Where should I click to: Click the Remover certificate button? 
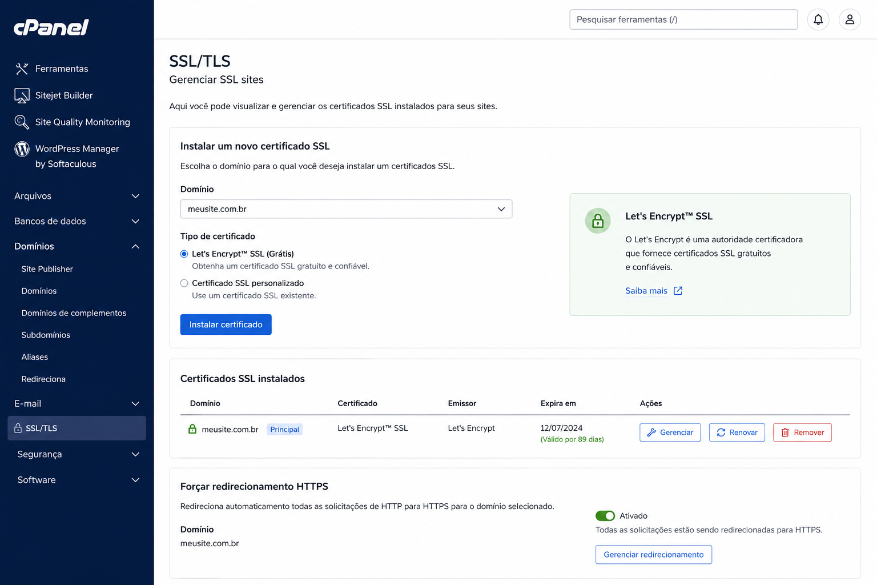pos(802,432)
